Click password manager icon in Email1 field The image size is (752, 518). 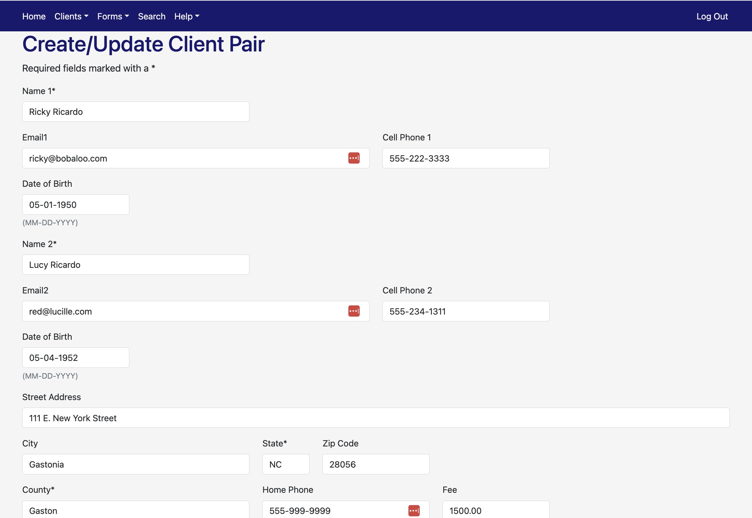pos(354,158)
